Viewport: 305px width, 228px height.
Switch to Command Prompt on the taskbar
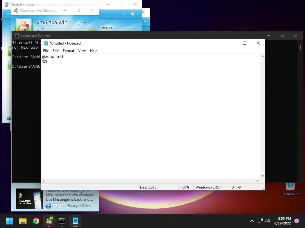pyautogui.click(x=62, y=221)
